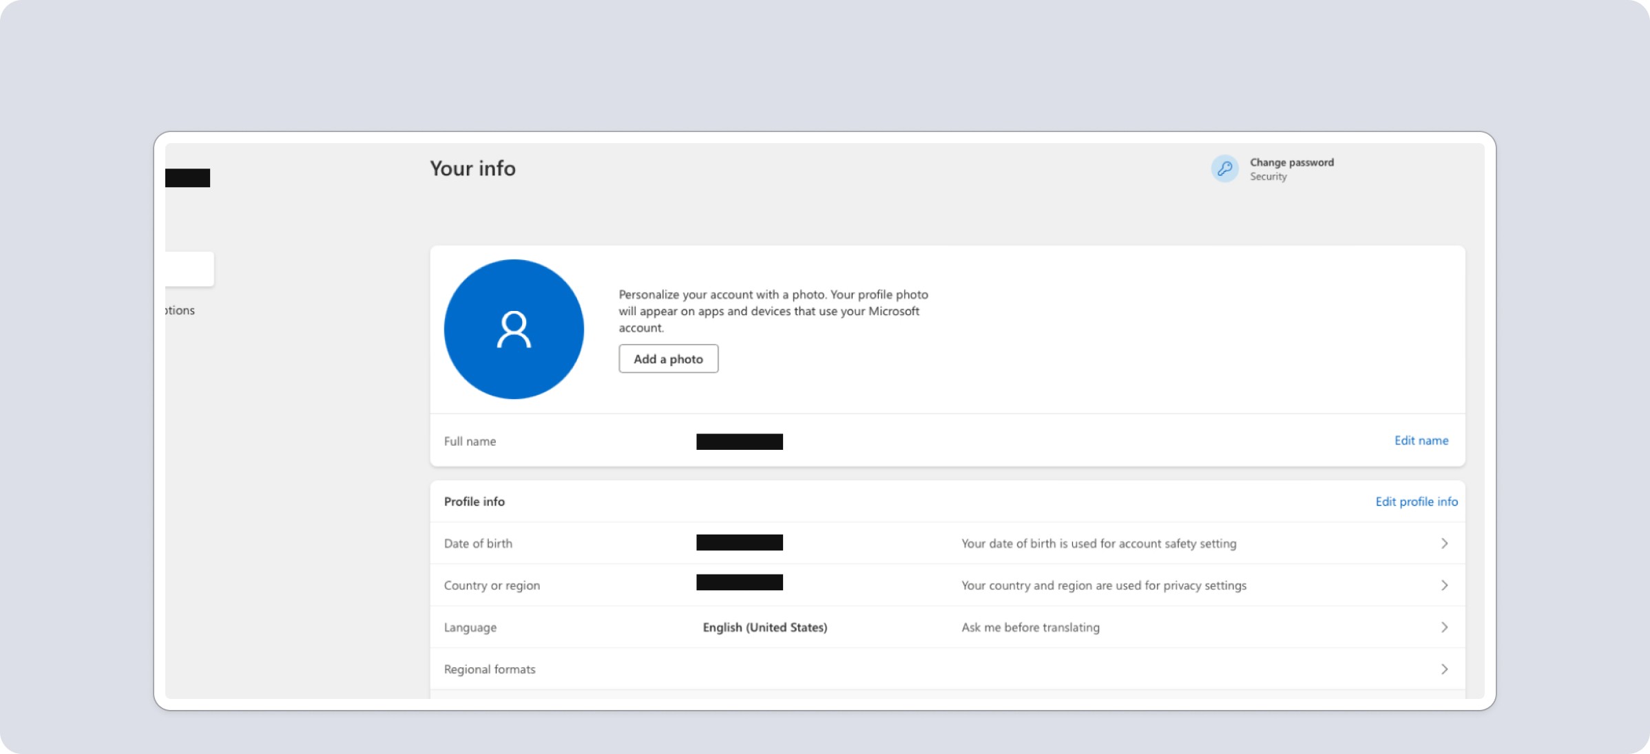
Task: Click the Regional formats label
Action: (x=489, y=669)
